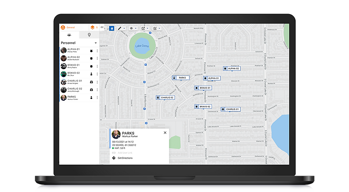Click Add User Link in PARKS popup
Image resolution: width=349 pixels, height=192 pixels.
pyautogui.click(x=125, y=153)
